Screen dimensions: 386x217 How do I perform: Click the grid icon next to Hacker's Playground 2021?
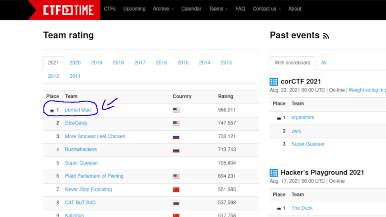273,173
